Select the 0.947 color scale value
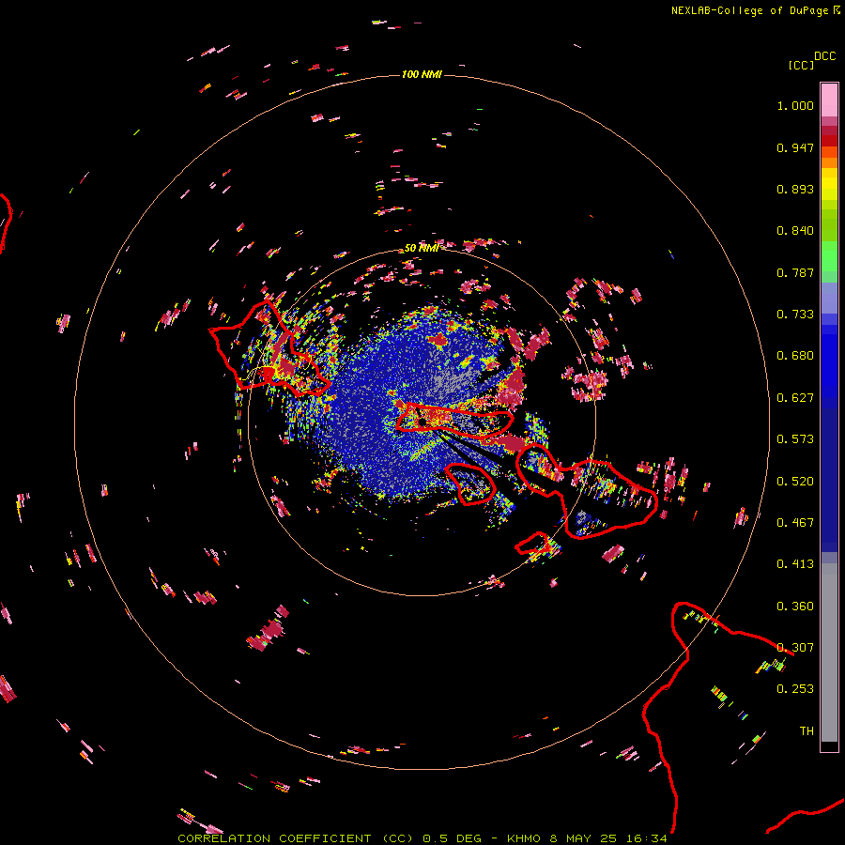845x845 pixels. coord(795,147)
